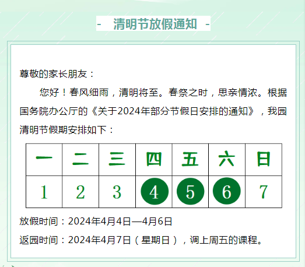
Task: Click the weekday header 五
Action: pyautogui.click(x=190, y=160)
